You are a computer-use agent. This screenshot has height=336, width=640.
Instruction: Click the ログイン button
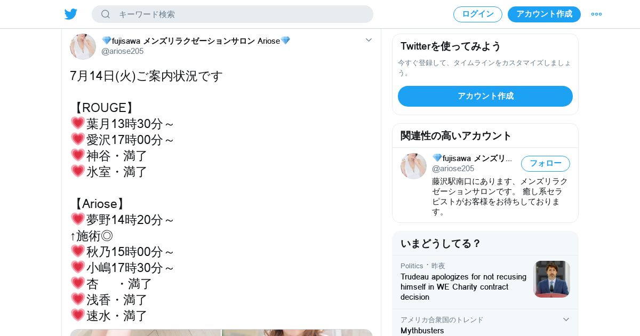[x=478, y=14]
